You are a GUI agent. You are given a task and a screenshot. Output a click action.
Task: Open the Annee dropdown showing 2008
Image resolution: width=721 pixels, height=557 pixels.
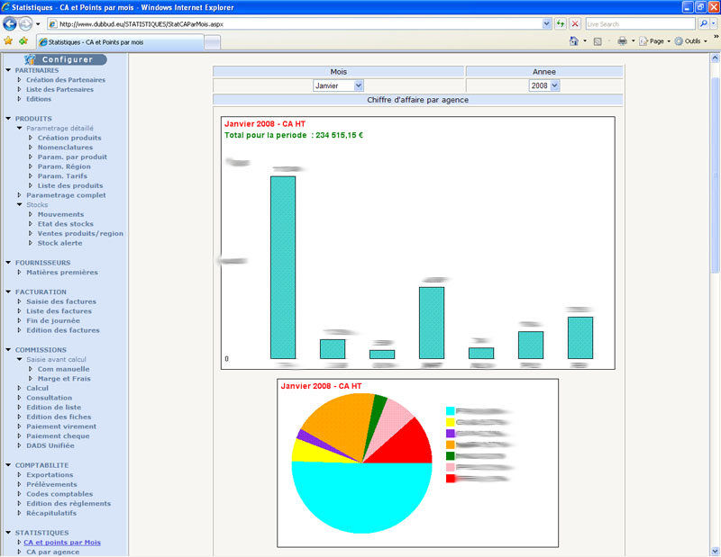(544, 85)
